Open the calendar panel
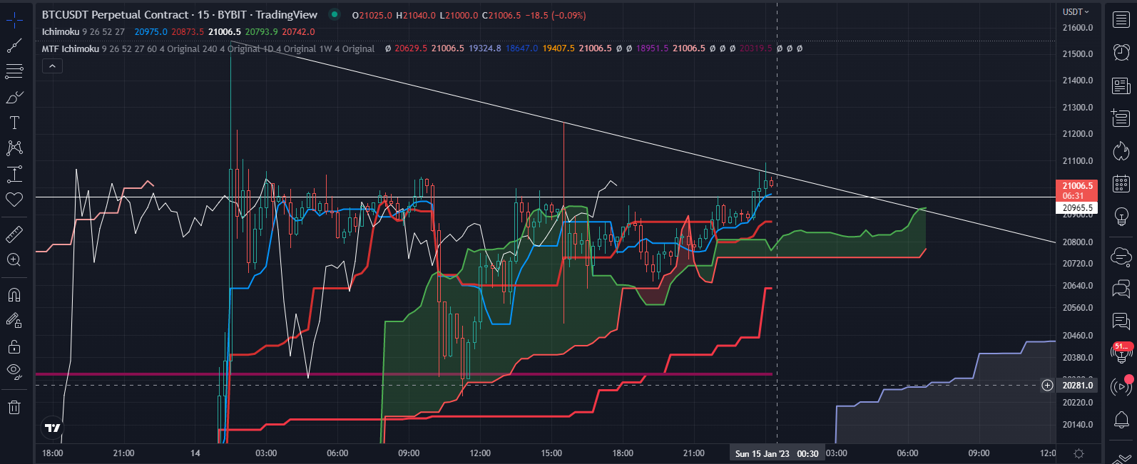 coord(1121,183)
